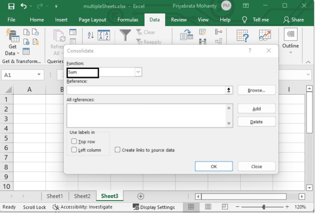This screenshot has height=214, width=316.
Task: Click the Add button in Consolidate
Action: (256, 109)
